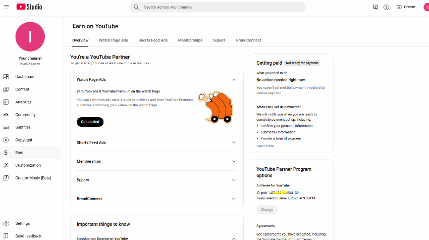Switch to the Memberships tab
The width and height of the screenshot is (429, 240).
(x=190, y=40)
